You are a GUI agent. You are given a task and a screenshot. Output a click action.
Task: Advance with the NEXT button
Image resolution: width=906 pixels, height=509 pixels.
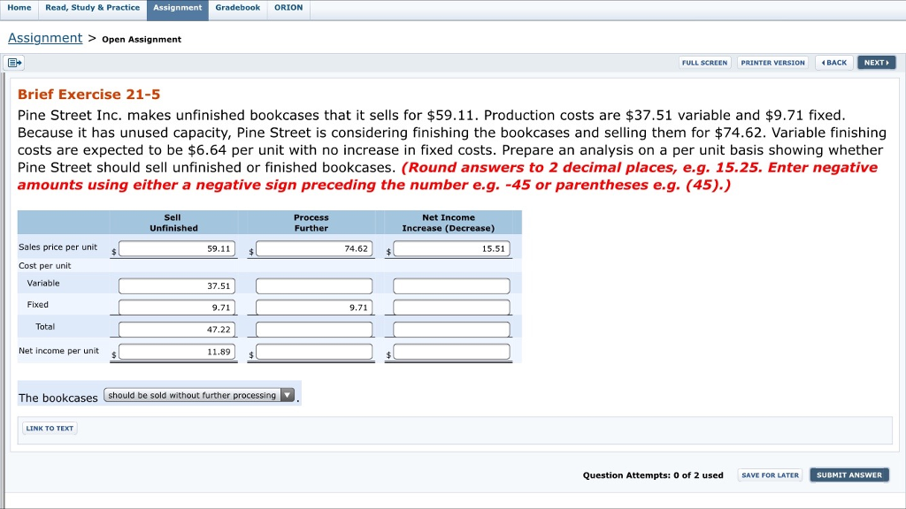point(876,63)
